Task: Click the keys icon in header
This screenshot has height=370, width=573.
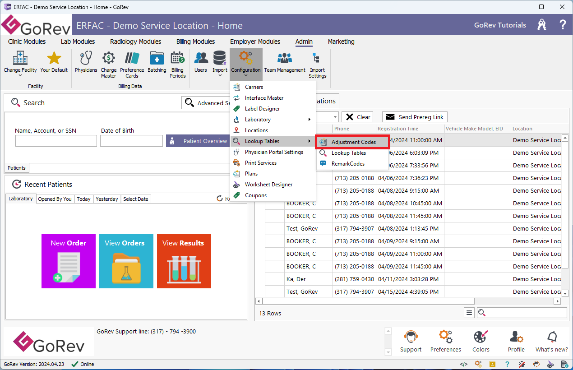Action: pyautogui.click(x=542, y=25)
